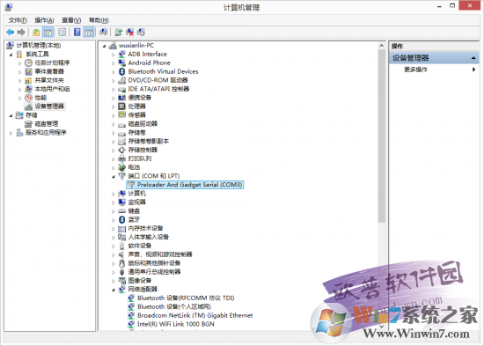The height and width of the screenshot is (346, 484).
Task: Open the 文件(F) menu
Action: point(18,20)
